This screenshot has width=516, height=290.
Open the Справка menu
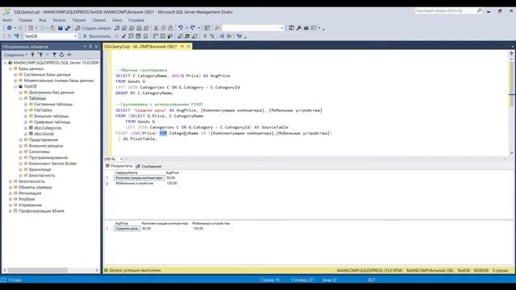tap(136, 20)
